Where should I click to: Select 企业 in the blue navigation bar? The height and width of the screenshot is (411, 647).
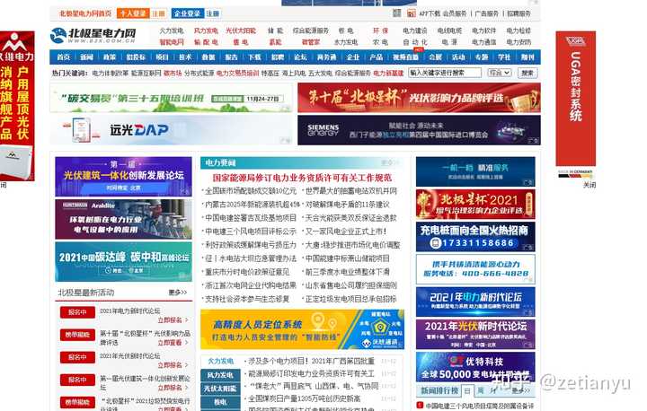[353, 57]
